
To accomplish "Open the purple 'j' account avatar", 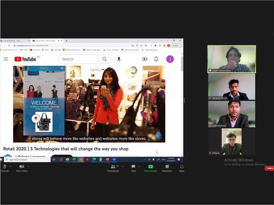I will (x=170, y=59).
